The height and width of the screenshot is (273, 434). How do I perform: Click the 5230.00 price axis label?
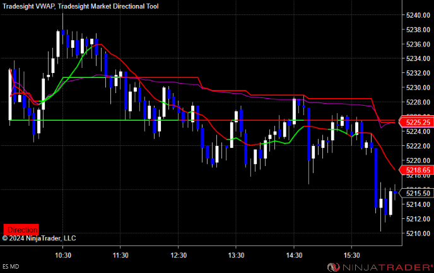(418, 87)
